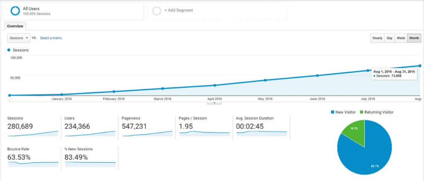Screen dimensions: 424x181
Task: Click the January 2016 data point
Action: click(x=62, y=94)
